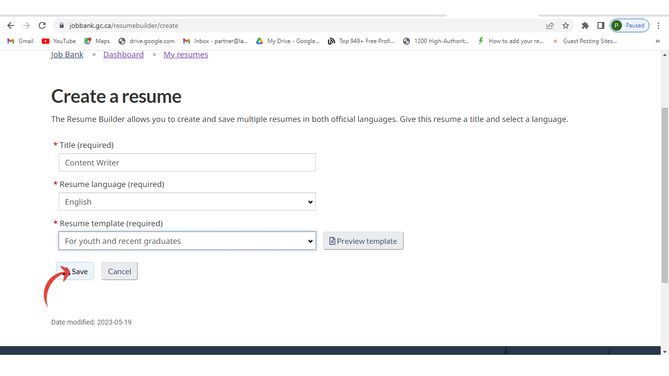
Task: Open the extensions puzzle icon
Action: 585,25
